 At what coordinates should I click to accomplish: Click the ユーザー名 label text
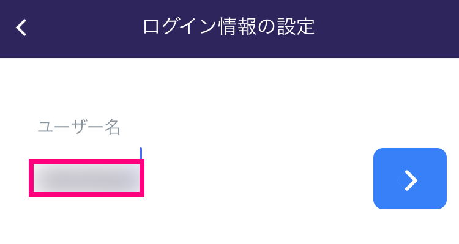click(x=79, y=127)
